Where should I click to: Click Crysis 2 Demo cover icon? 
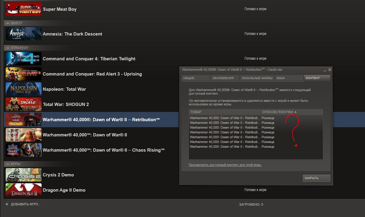(x=24, y=175)
